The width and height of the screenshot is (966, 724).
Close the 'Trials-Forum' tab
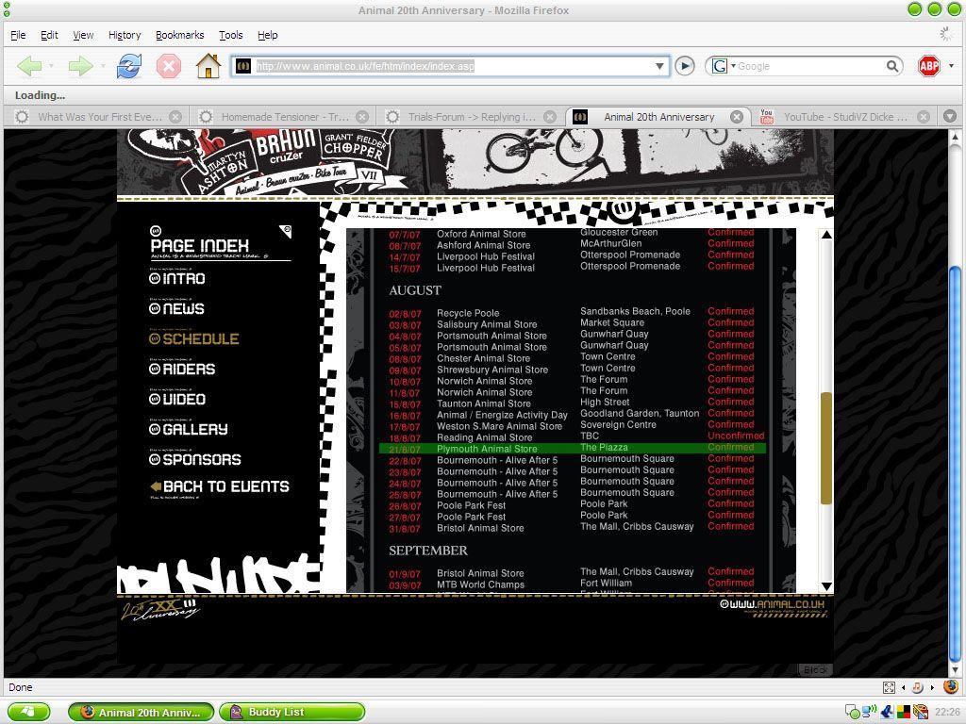(x=550, y=116)
